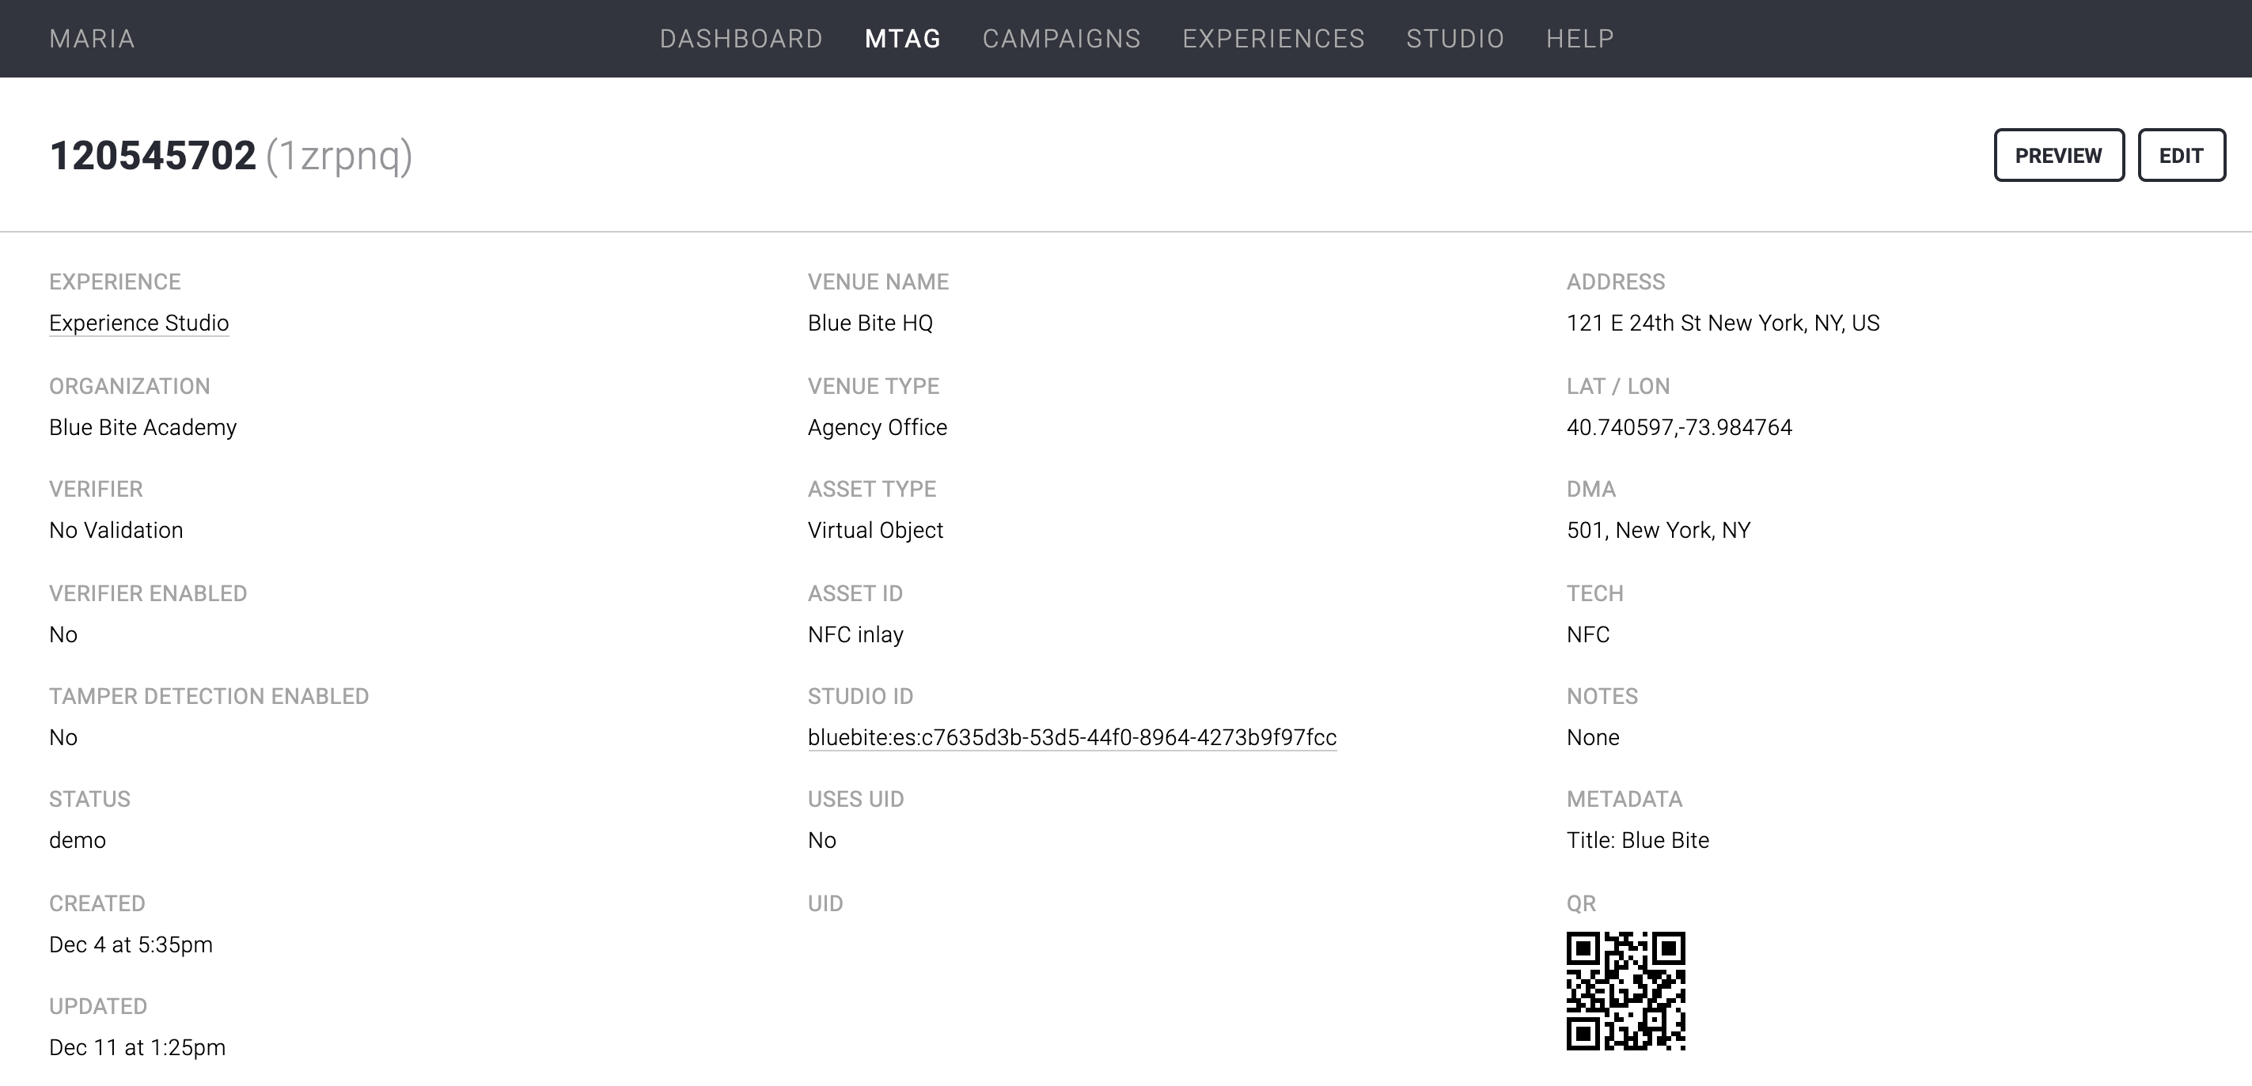
Task: Follow the bluebite:es Studio ID link
Action: coord(1072,737)
